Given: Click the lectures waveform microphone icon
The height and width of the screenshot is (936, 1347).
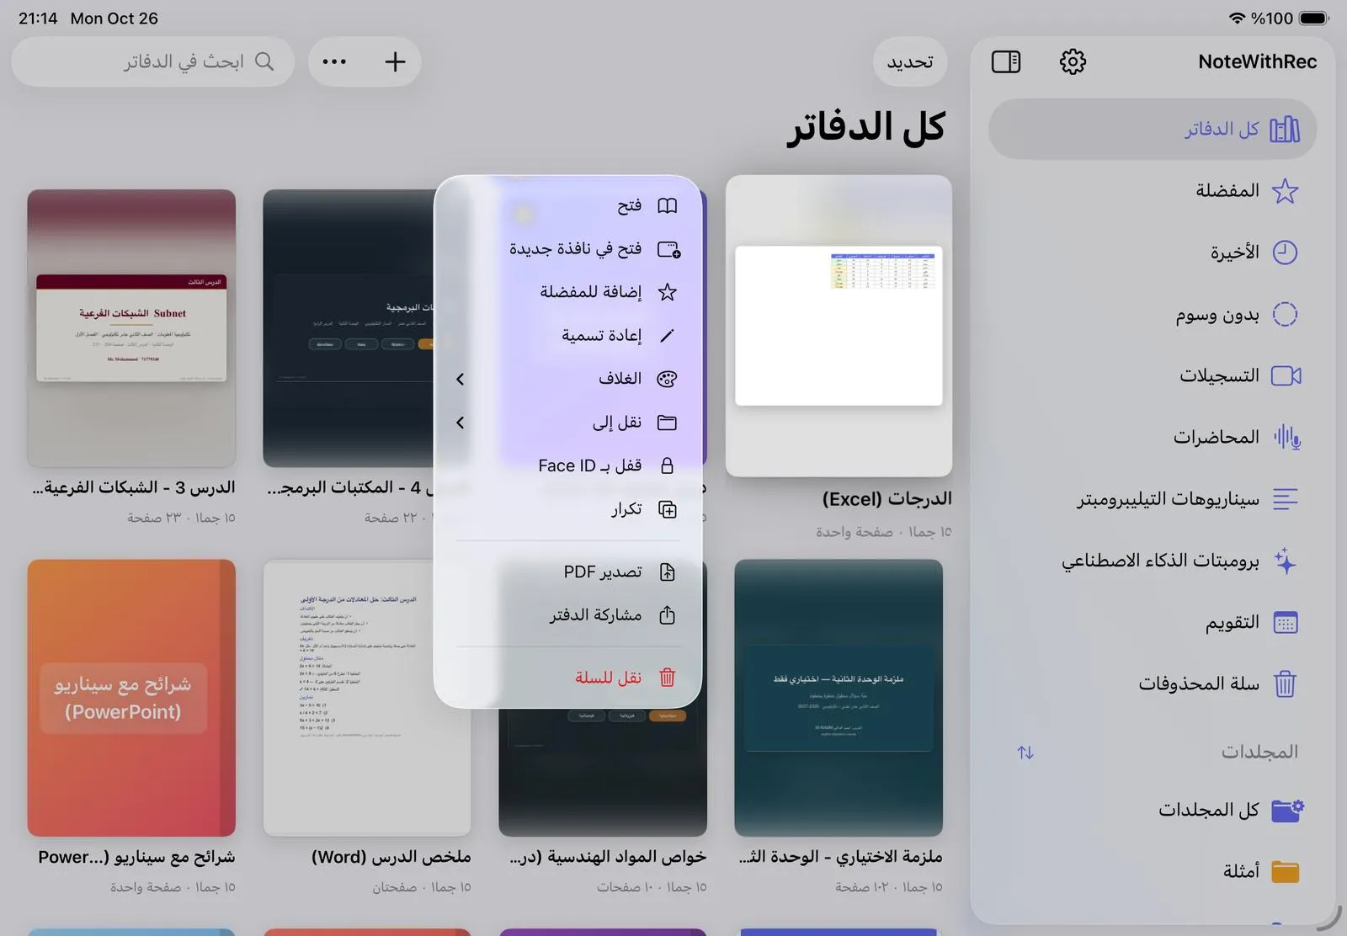Looking at the screenshot, I should [x=1286, y=437].
